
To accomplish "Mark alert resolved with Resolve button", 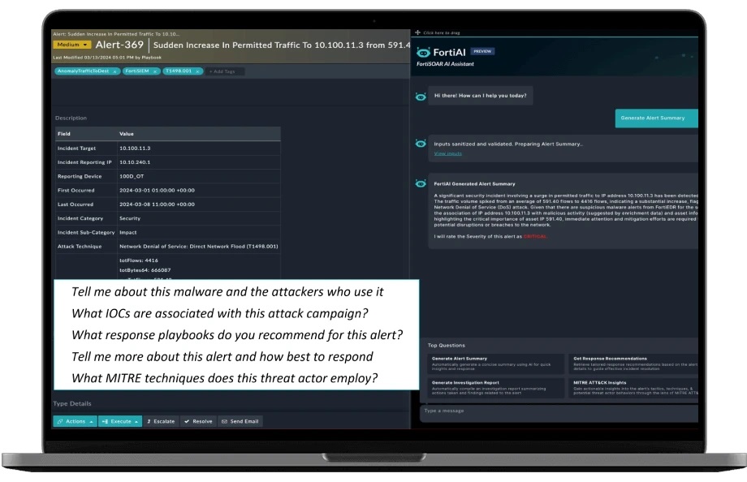I will pyautogui.click(x=197, y=421).
